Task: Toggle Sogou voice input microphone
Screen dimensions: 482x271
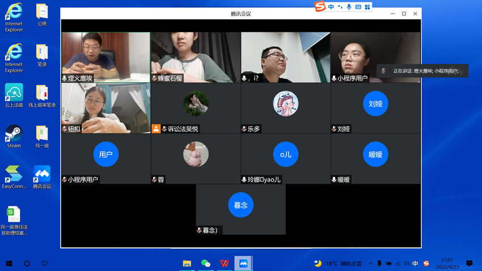Action: (349, 7)
